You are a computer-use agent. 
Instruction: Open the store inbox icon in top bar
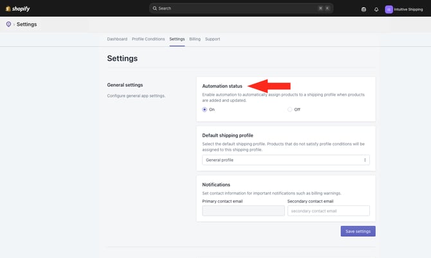363,10
